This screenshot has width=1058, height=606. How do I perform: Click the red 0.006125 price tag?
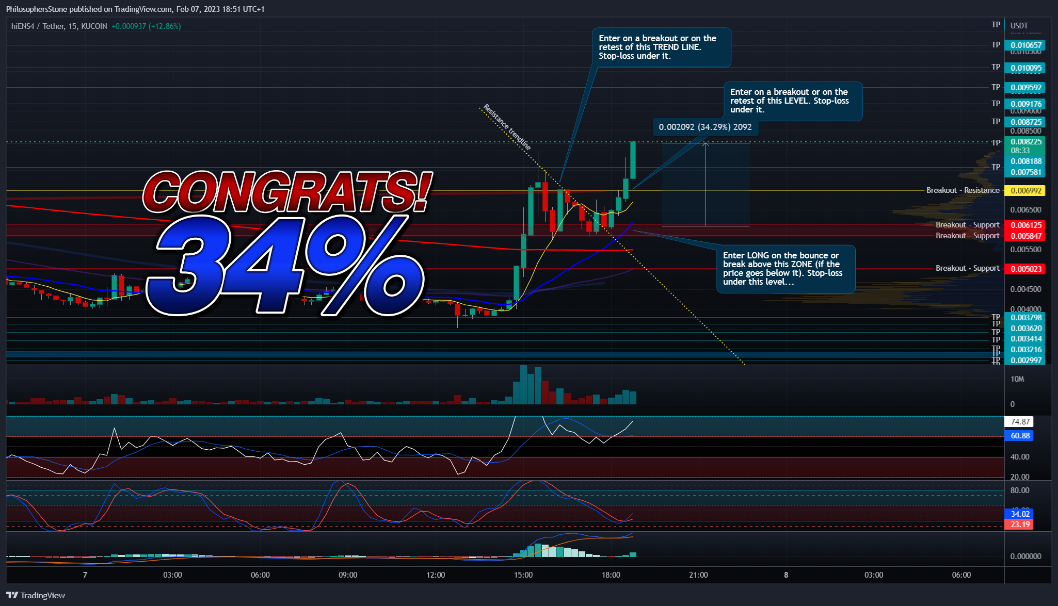(1025, 225)
